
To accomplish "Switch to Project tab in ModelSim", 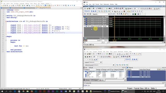I will [95, 80].
